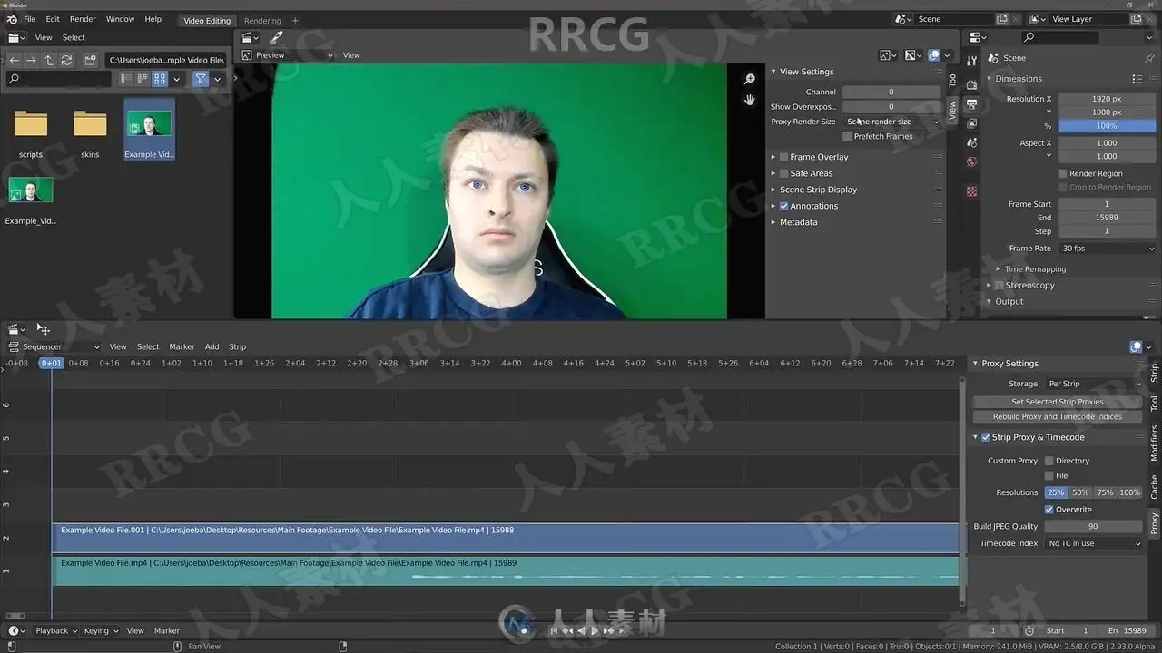Select the Example Vid thumbnail highlighted

(x=149, y=128)
